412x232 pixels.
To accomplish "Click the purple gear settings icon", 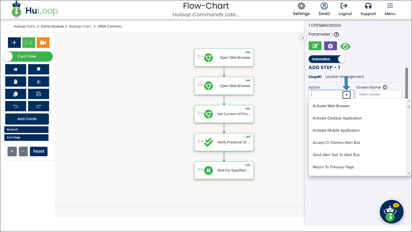I will click(x=330, y=46).
